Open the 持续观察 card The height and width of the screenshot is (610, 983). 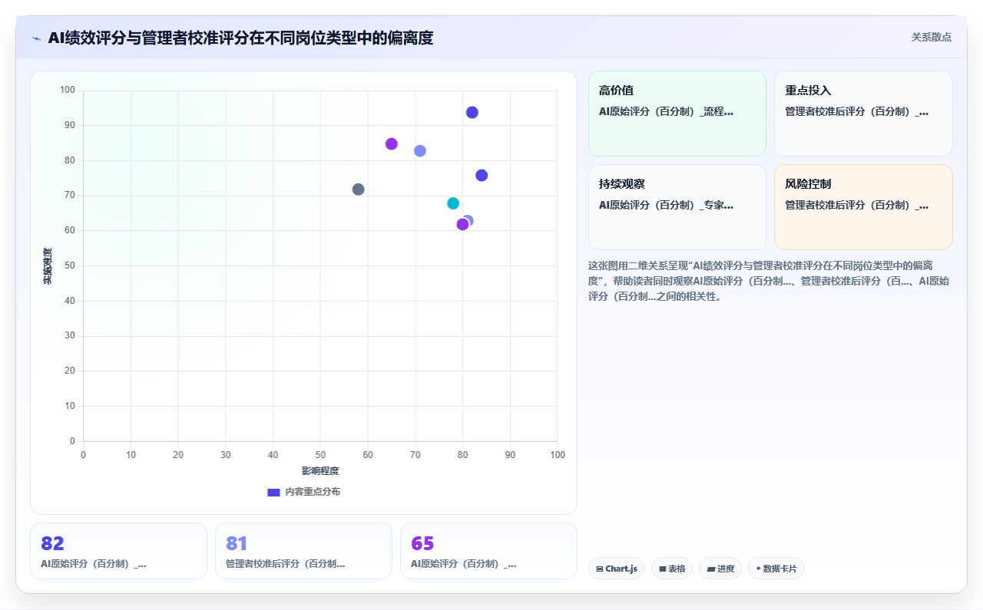point(677,207)
